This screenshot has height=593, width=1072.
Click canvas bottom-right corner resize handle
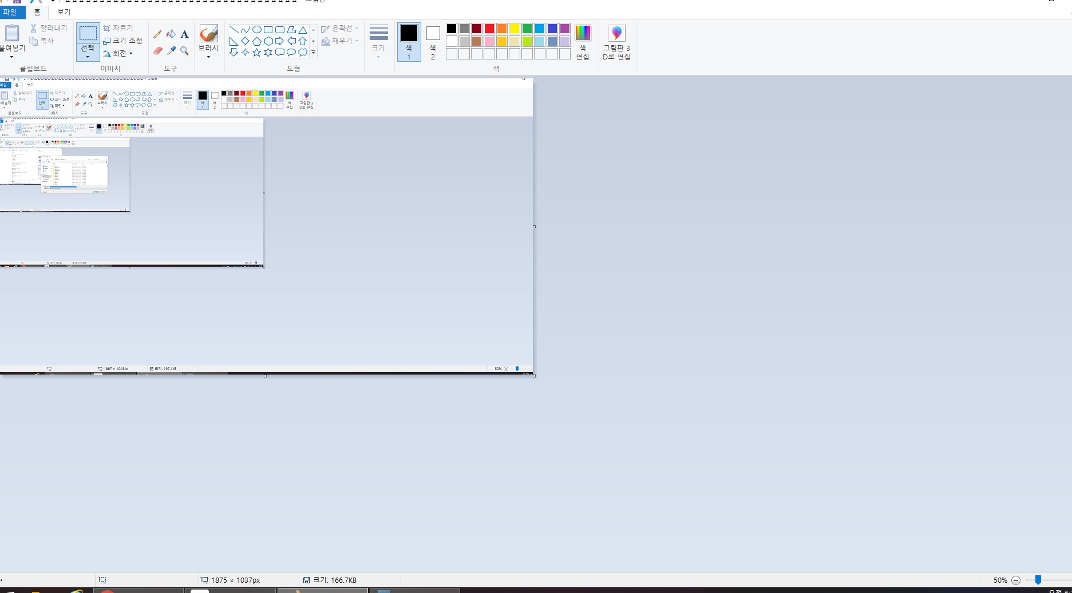(534, 376)
